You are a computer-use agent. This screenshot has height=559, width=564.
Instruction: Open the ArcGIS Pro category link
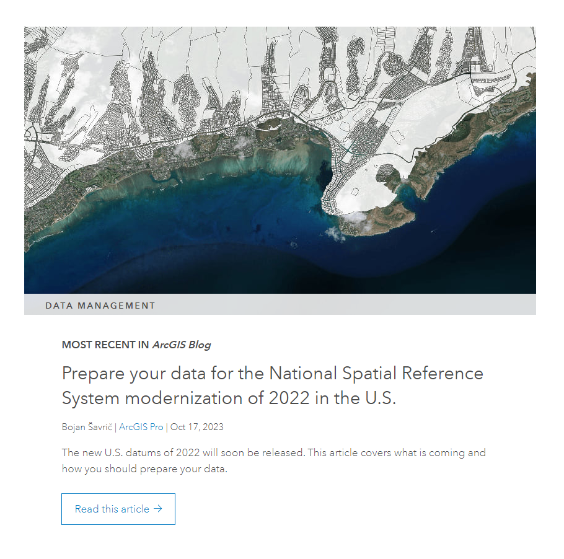tap(141, 427)
